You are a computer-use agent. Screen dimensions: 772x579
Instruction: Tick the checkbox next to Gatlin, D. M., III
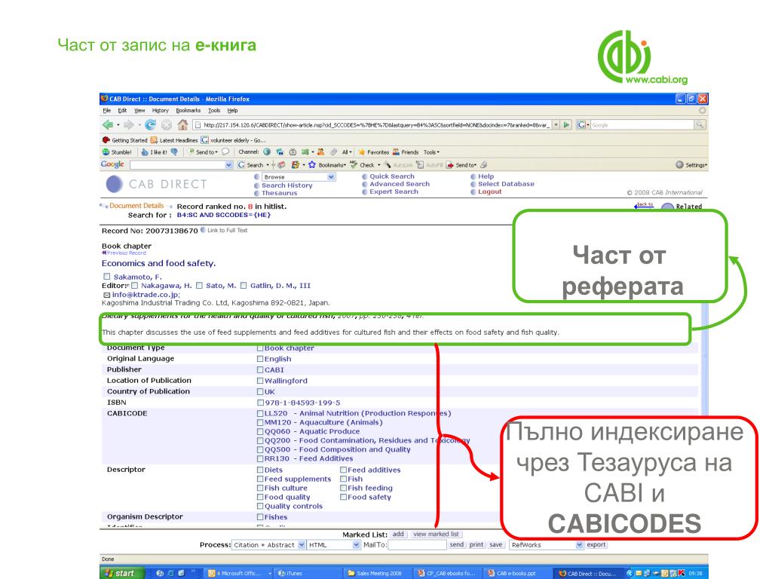[244, 286]
